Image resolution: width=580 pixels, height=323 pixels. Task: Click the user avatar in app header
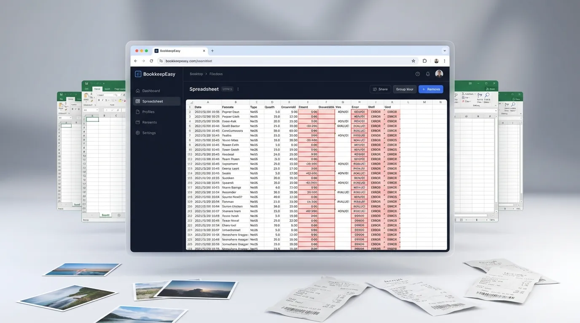pyautogui.click(x=439, y=74)
